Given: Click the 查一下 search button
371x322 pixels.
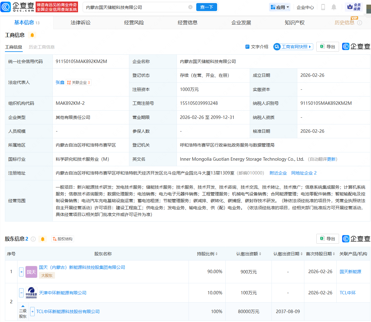Looking at the screenshot, I should 206,7.
